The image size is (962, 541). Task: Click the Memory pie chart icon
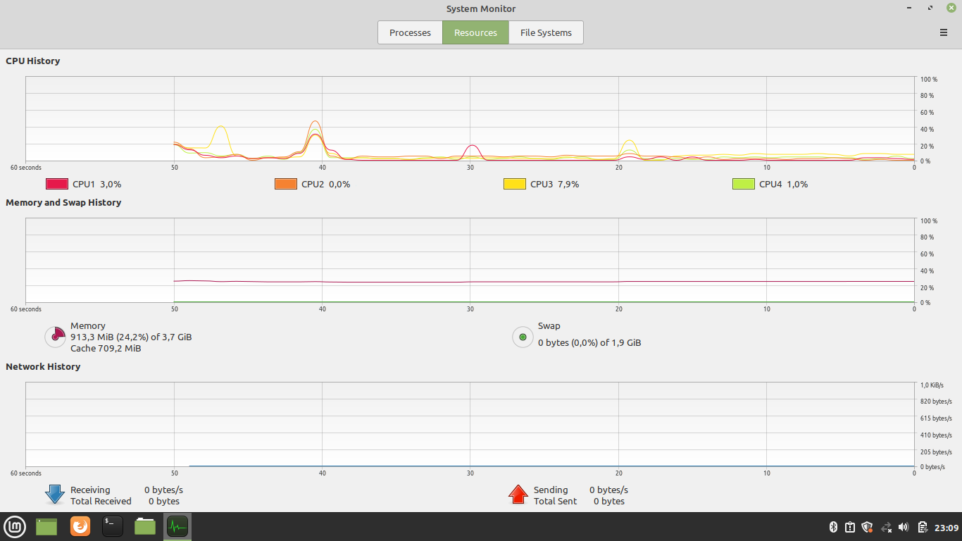coord(56,337)
